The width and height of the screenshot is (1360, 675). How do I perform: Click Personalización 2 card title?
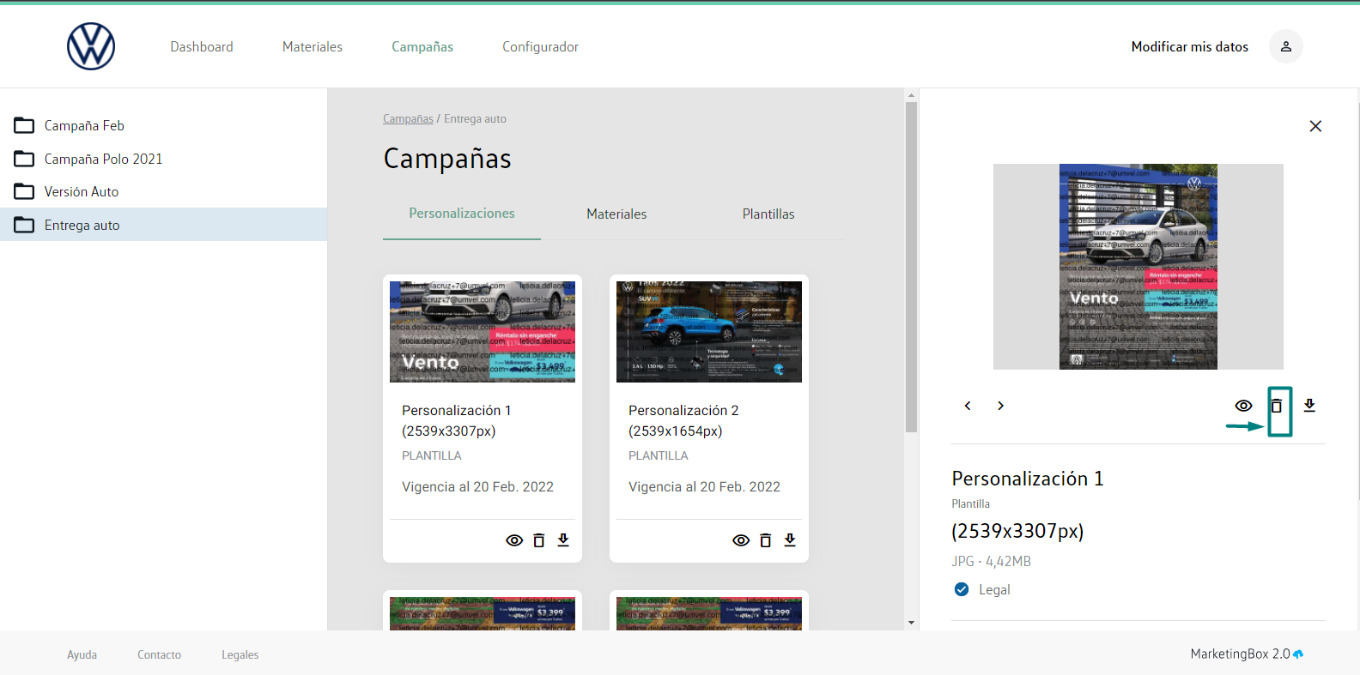coord(683,420)
